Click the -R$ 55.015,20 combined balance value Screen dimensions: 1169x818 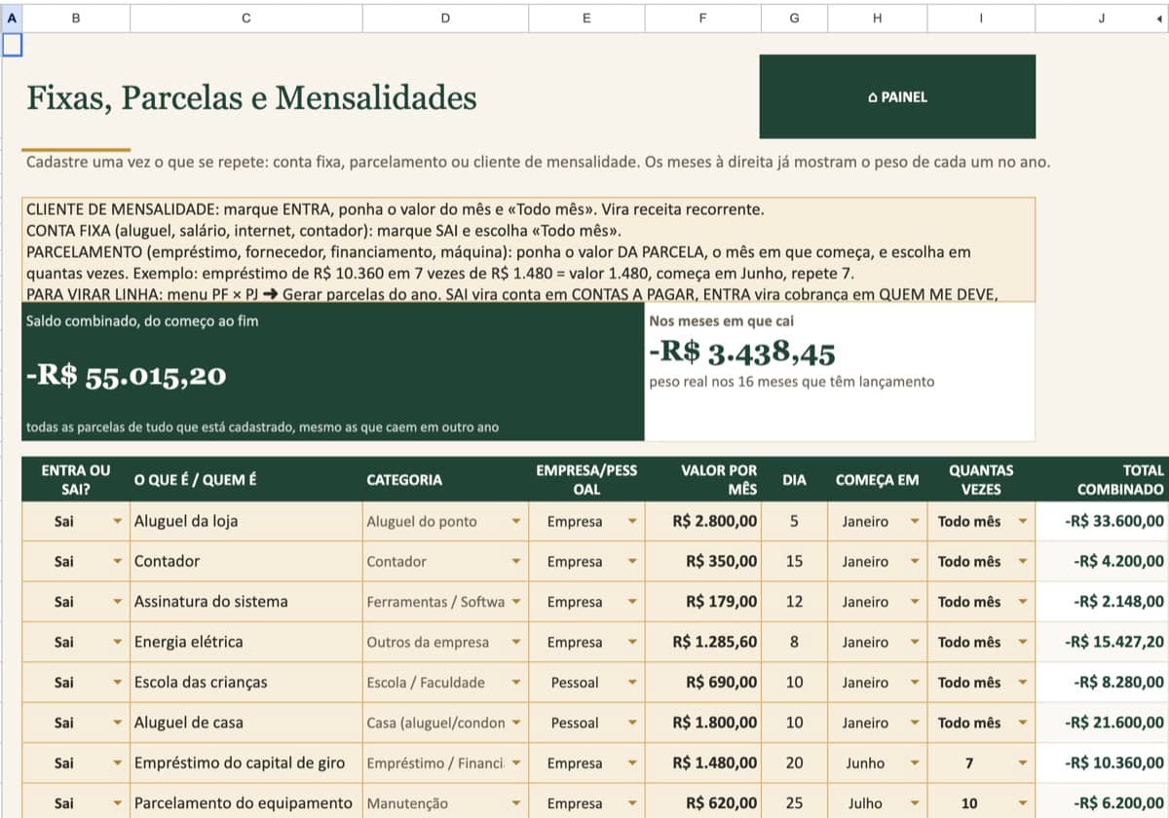click(126, 376)
